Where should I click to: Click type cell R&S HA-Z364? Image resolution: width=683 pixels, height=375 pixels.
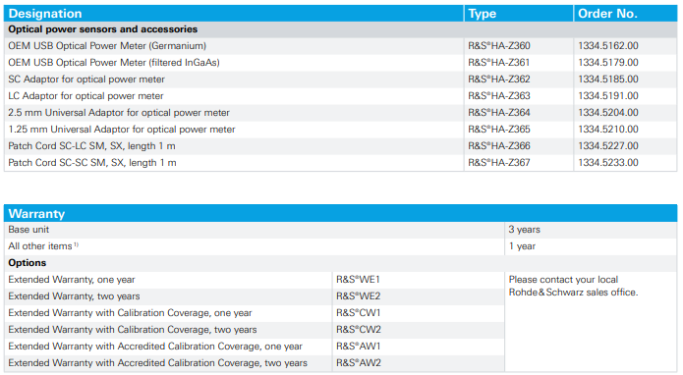pyautogui.click(x=499, y=113)
